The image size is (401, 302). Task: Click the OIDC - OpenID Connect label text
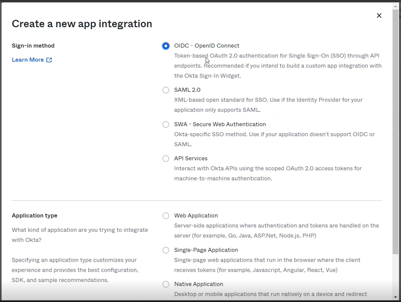pos(206,46)
